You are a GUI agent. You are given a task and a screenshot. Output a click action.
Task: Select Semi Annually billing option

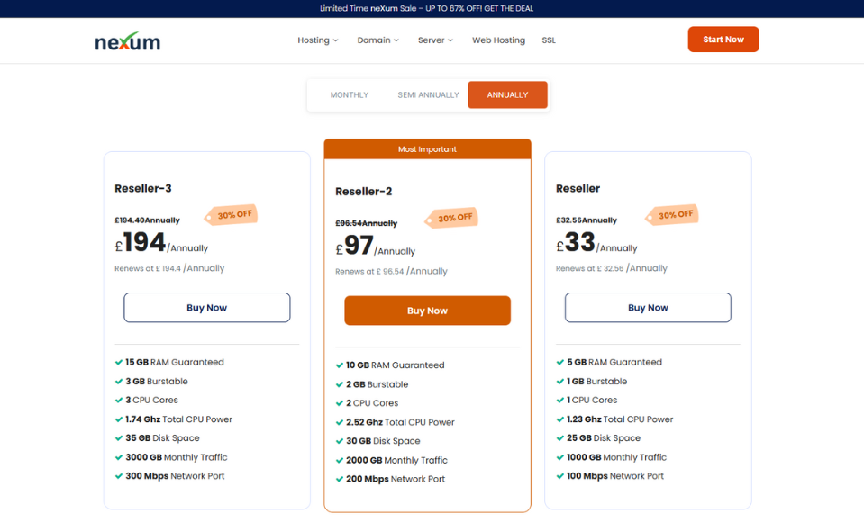(428, 95)
